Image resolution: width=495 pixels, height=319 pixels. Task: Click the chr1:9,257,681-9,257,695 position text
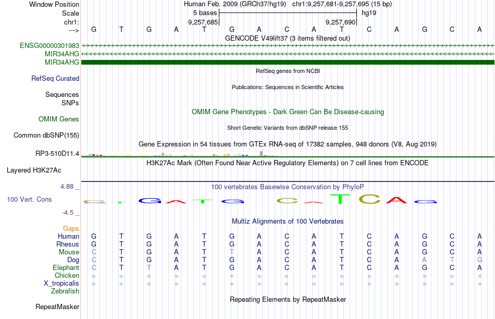coord(342,4)
